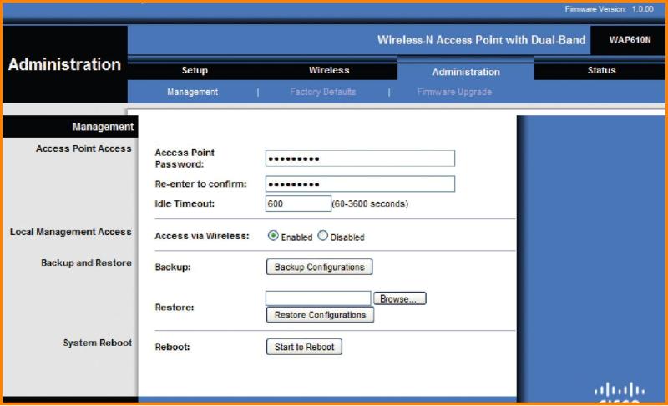The image size is (668, 406).
Task: Click the Cisco logo
Action: pos(619,393)
